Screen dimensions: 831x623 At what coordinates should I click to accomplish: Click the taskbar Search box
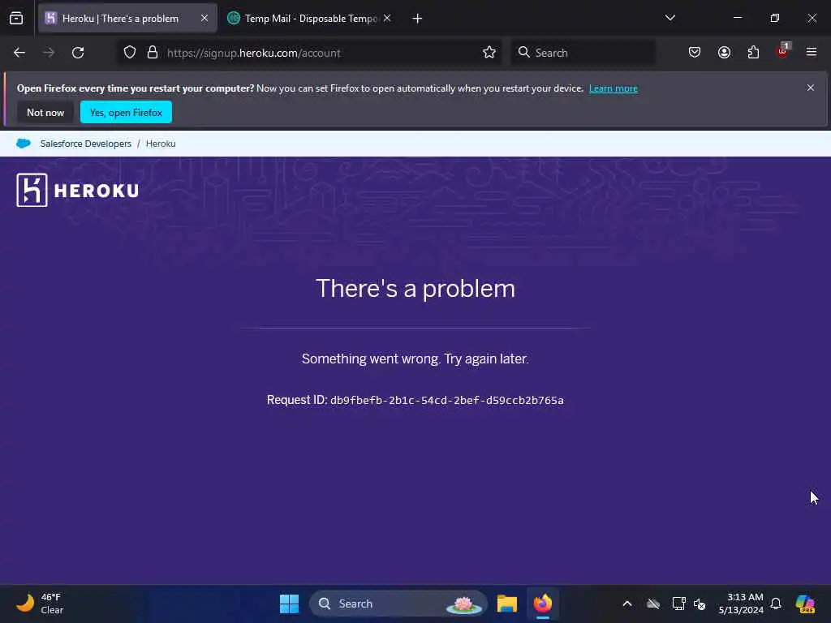pyautogui.click(x=398, y=604)
